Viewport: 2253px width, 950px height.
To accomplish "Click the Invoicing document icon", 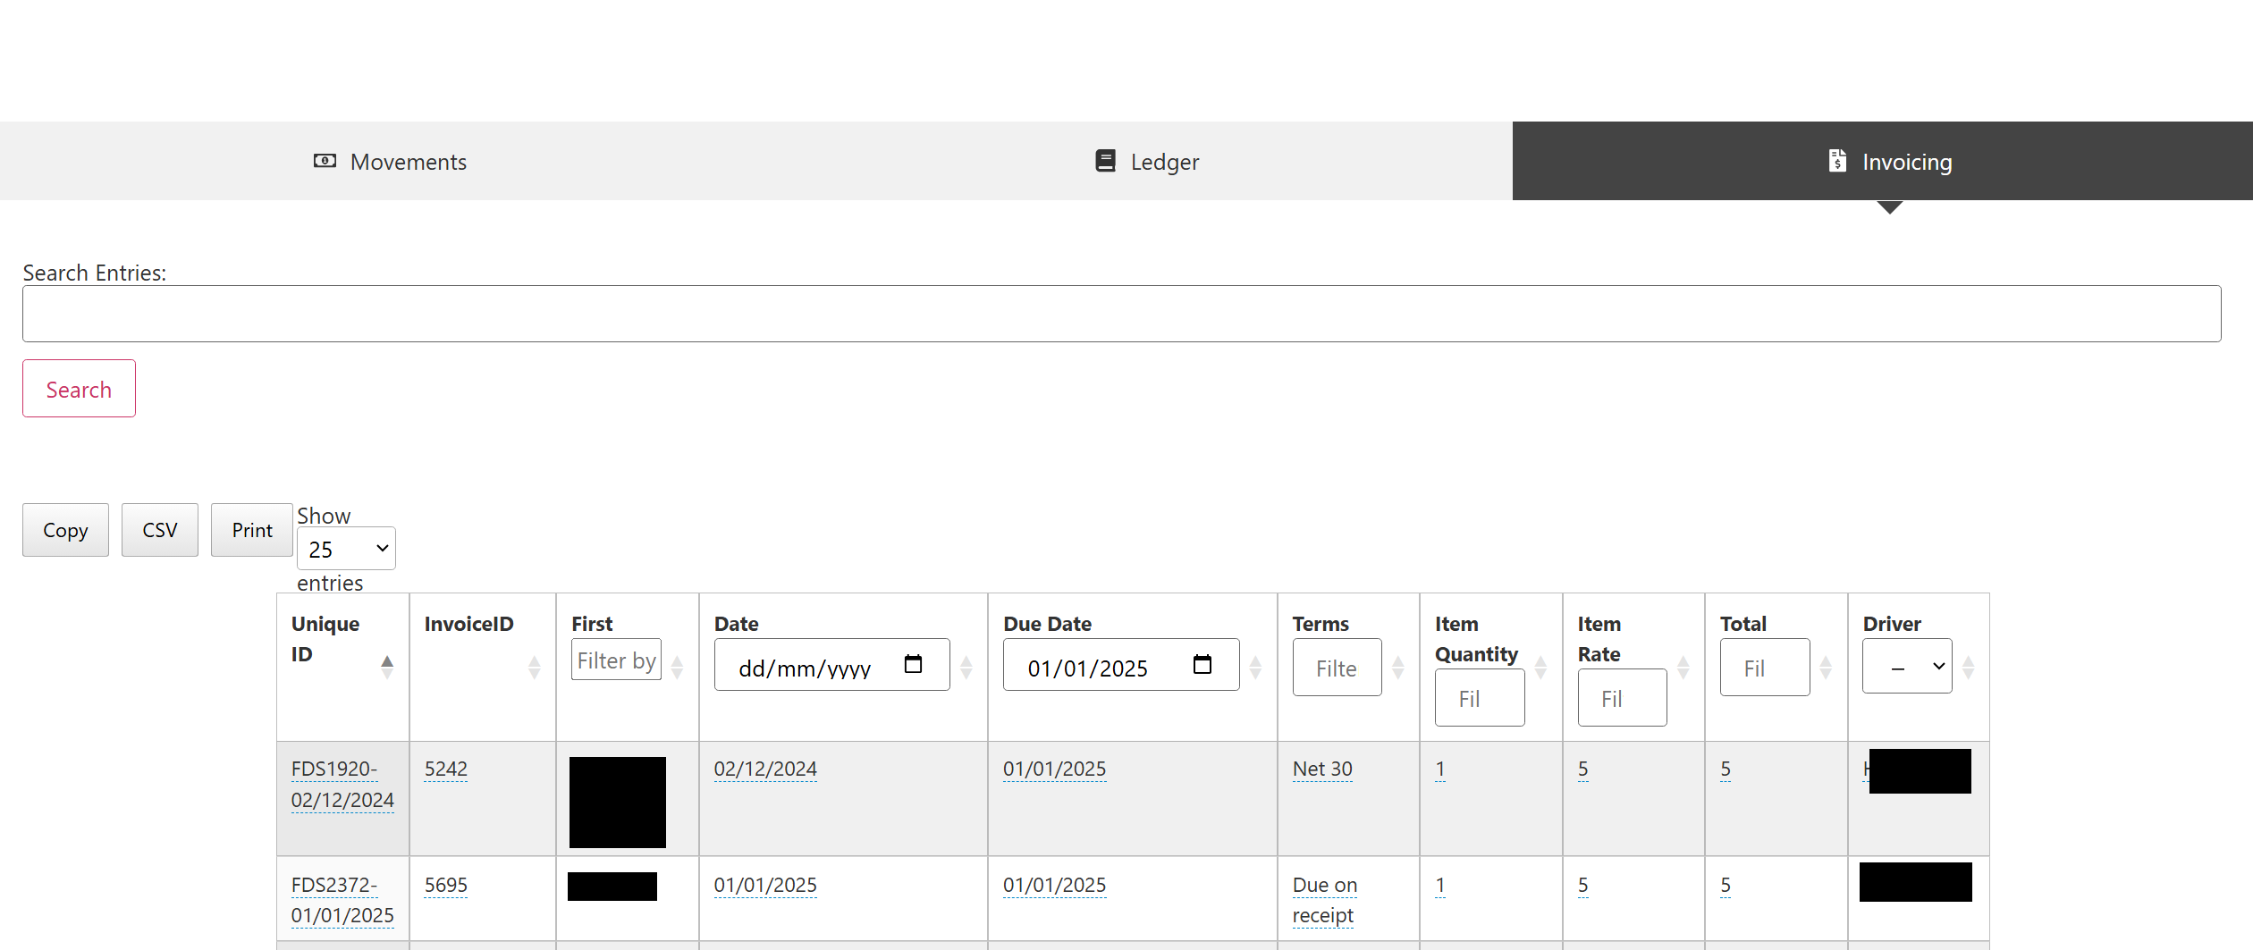I will (1837, 161).
